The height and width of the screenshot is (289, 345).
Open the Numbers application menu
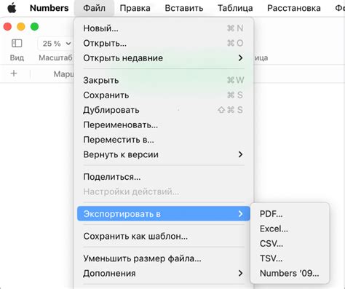49,8
